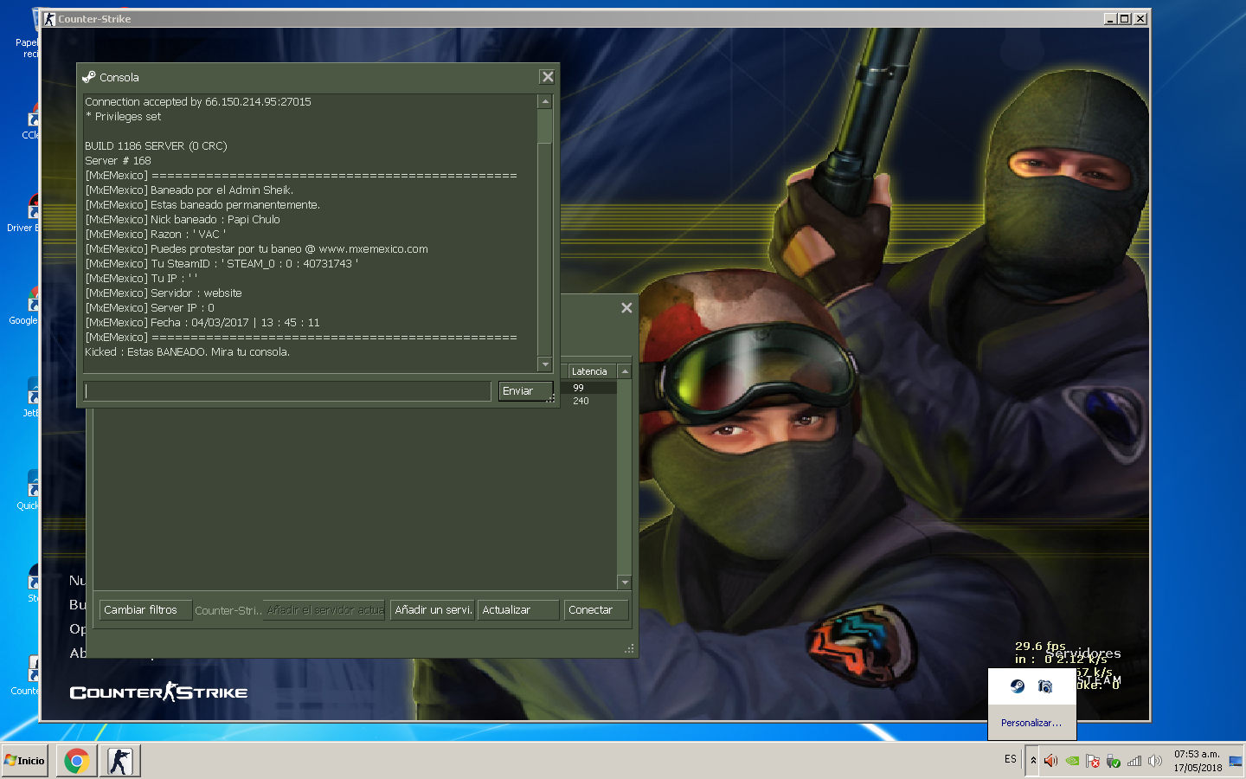This screenshot has width=1246, height=779.
Task: Open Action Center flag icon
Action: click(x=1093, y=761)
